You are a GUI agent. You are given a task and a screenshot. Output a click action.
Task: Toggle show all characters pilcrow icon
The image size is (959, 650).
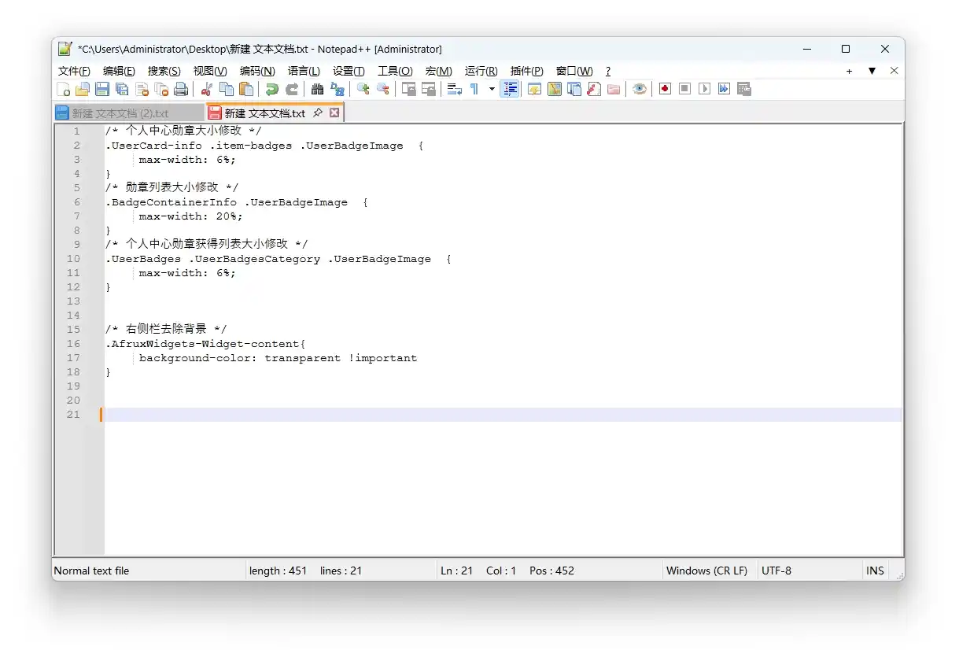coord(474,89)
